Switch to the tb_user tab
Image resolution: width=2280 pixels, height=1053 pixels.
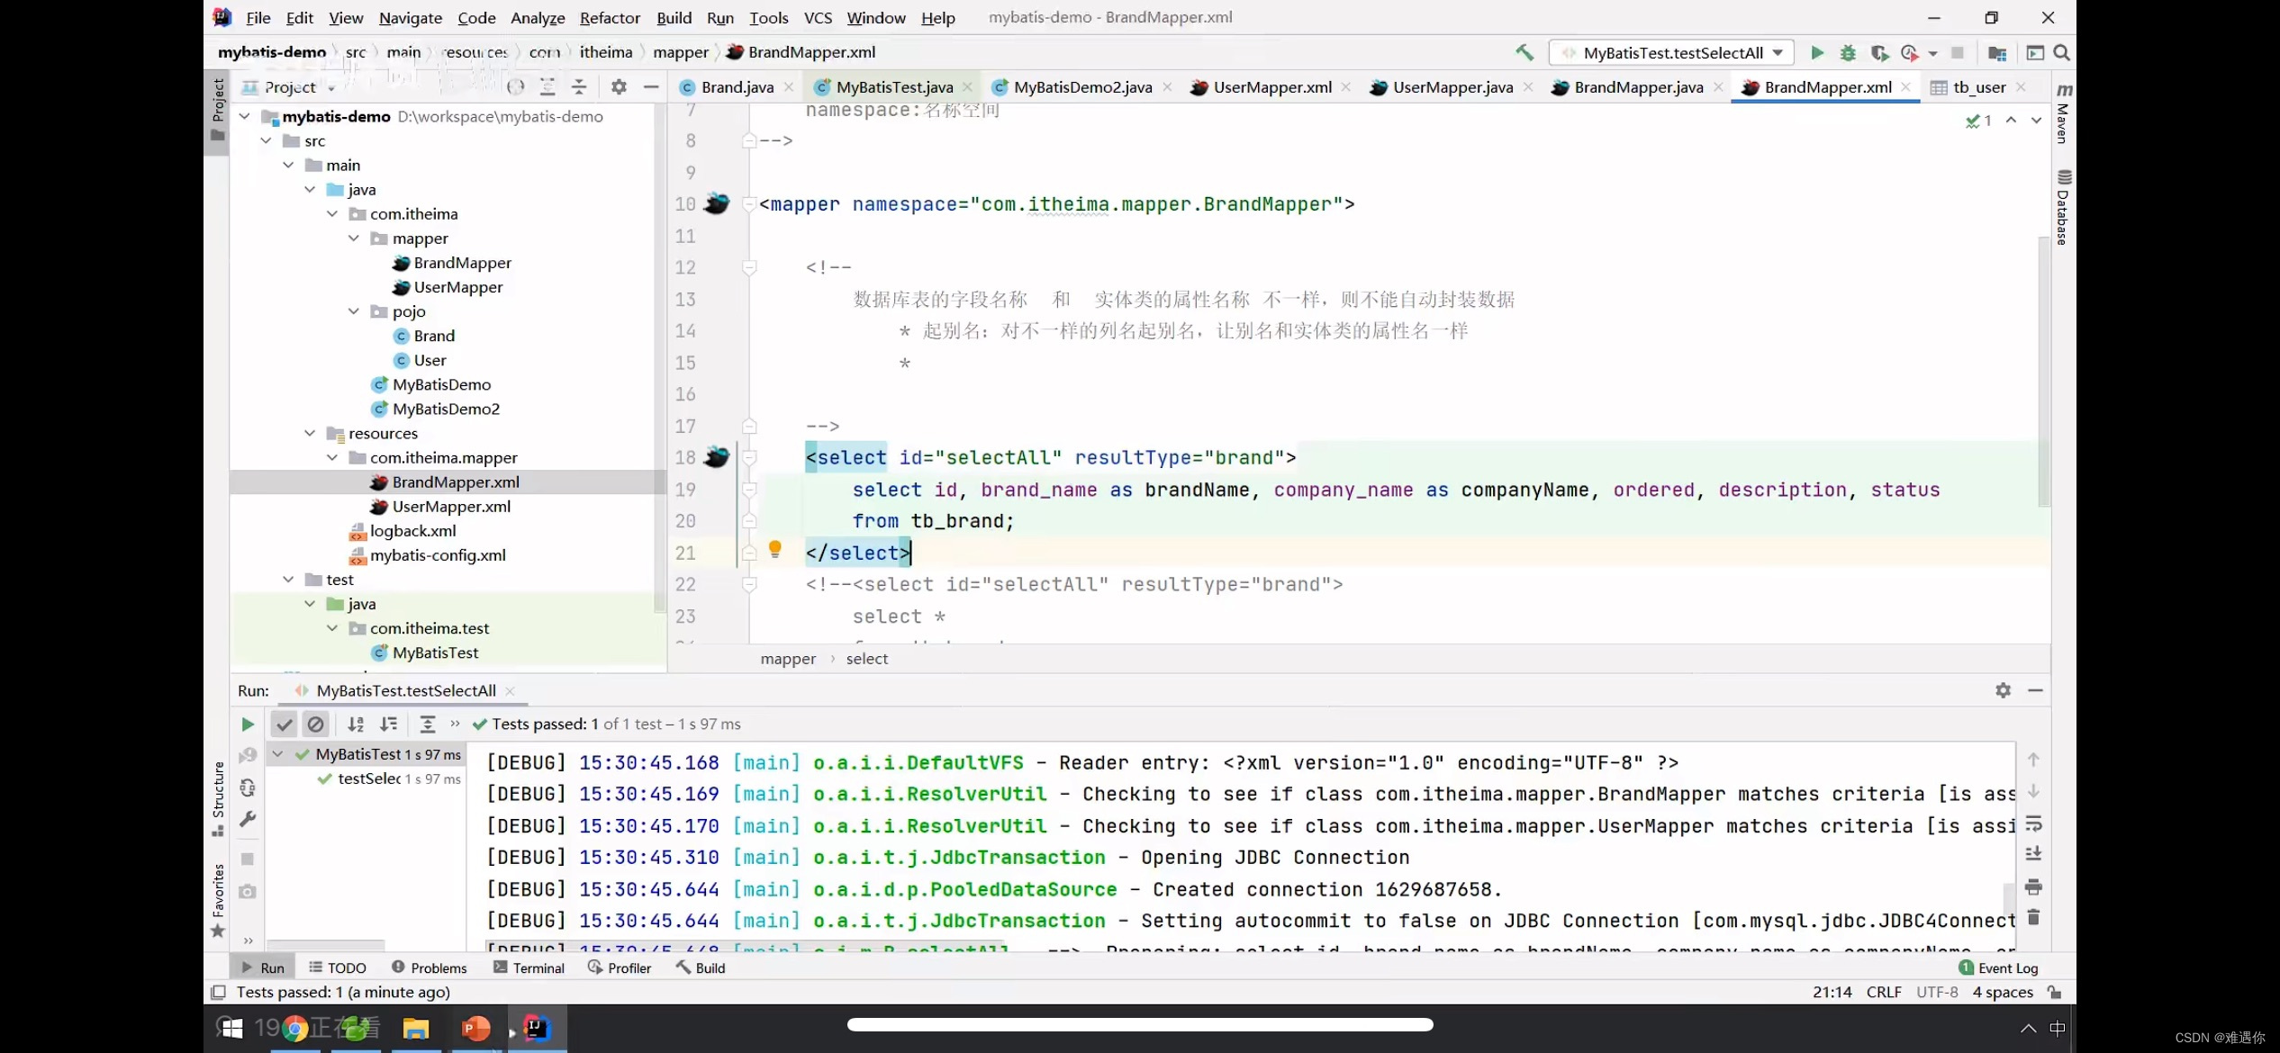click(x=1979, y=86)
